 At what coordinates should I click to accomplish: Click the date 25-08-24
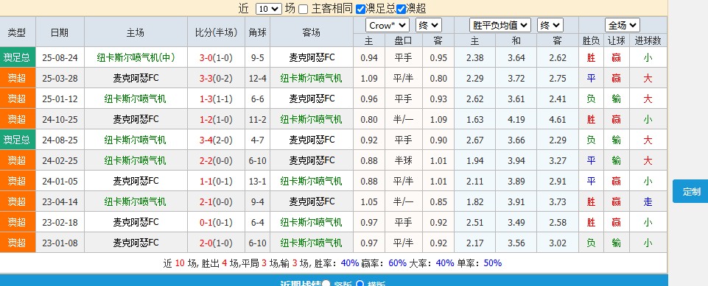tap(60, 57)
